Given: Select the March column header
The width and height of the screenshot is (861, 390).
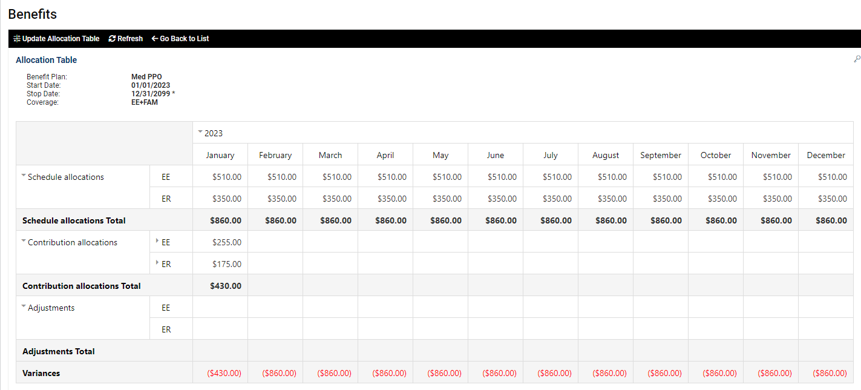Looking at the screenshot, I should pyautogui.click(x=330, y=155).
